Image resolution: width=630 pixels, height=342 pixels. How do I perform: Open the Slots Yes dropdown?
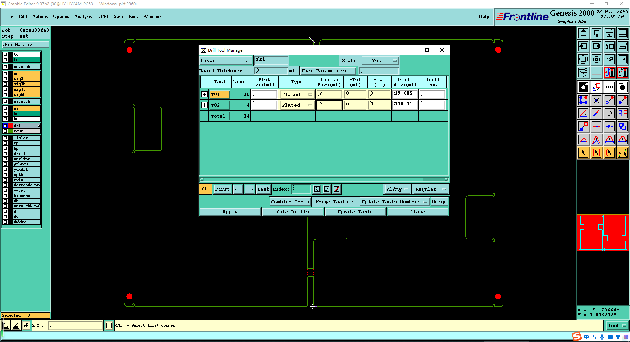380,60
